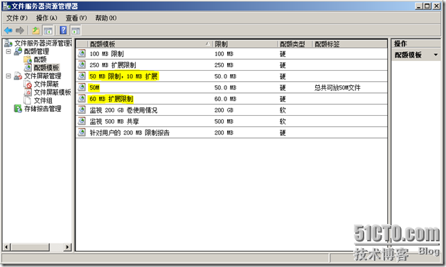
Task: Click the 60 MB 扩展限制 template icon
Action: pyautogui.click(x=82, y=98)
